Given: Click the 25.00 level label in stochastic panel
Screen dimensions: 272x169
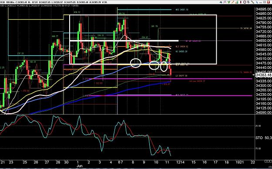Looking at the screenshot, I should 259,126.
